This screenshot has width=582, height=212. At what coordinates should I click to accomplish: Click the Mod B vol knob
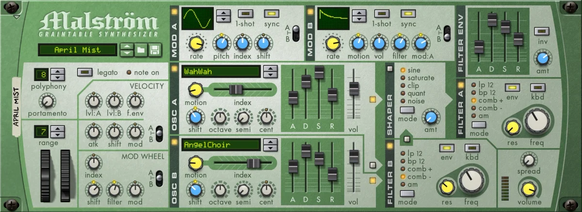coord(378,44)
